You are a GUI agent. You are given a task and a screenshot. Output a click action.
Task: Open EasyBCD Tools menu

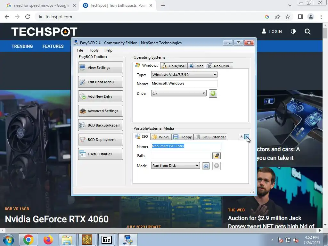click(x=94, y=50)
